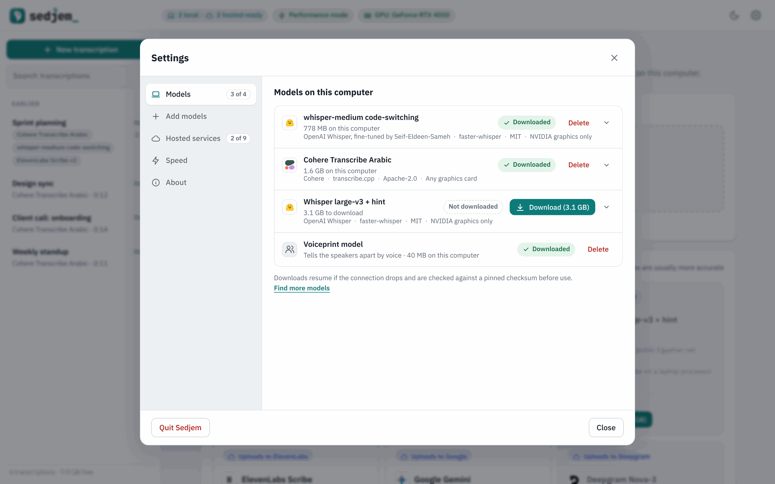This screenshot has height=484, width=775.
Task: Click the plus icon beside Add models
Action: [x=156, y=116]
